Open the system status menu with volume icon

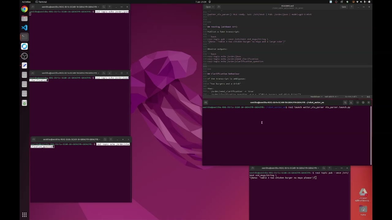click(364, 2)
